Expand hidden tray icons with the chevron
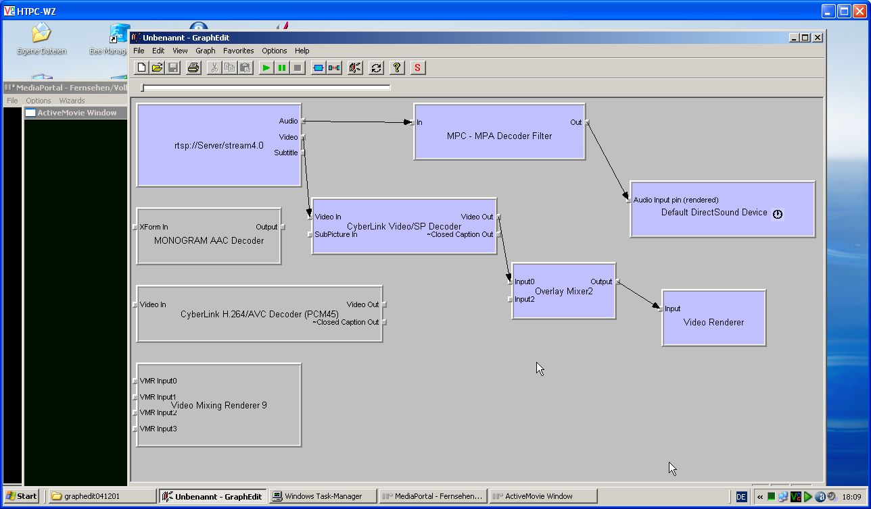871x509 pixels. pos(760,497)
